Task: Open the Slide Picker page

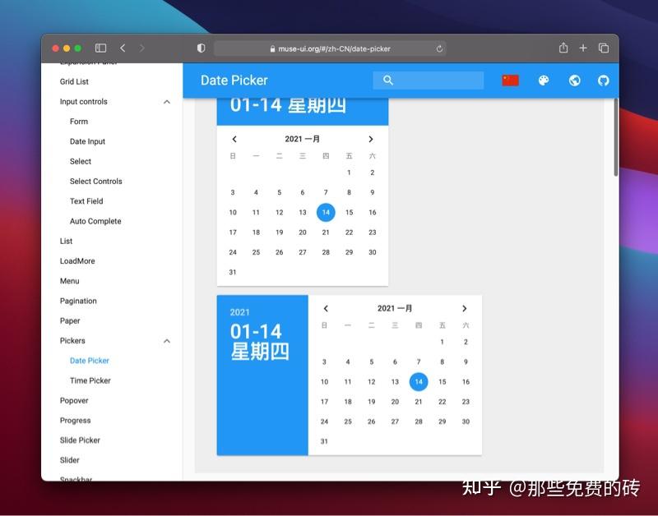Action: [x=79, y=440]
